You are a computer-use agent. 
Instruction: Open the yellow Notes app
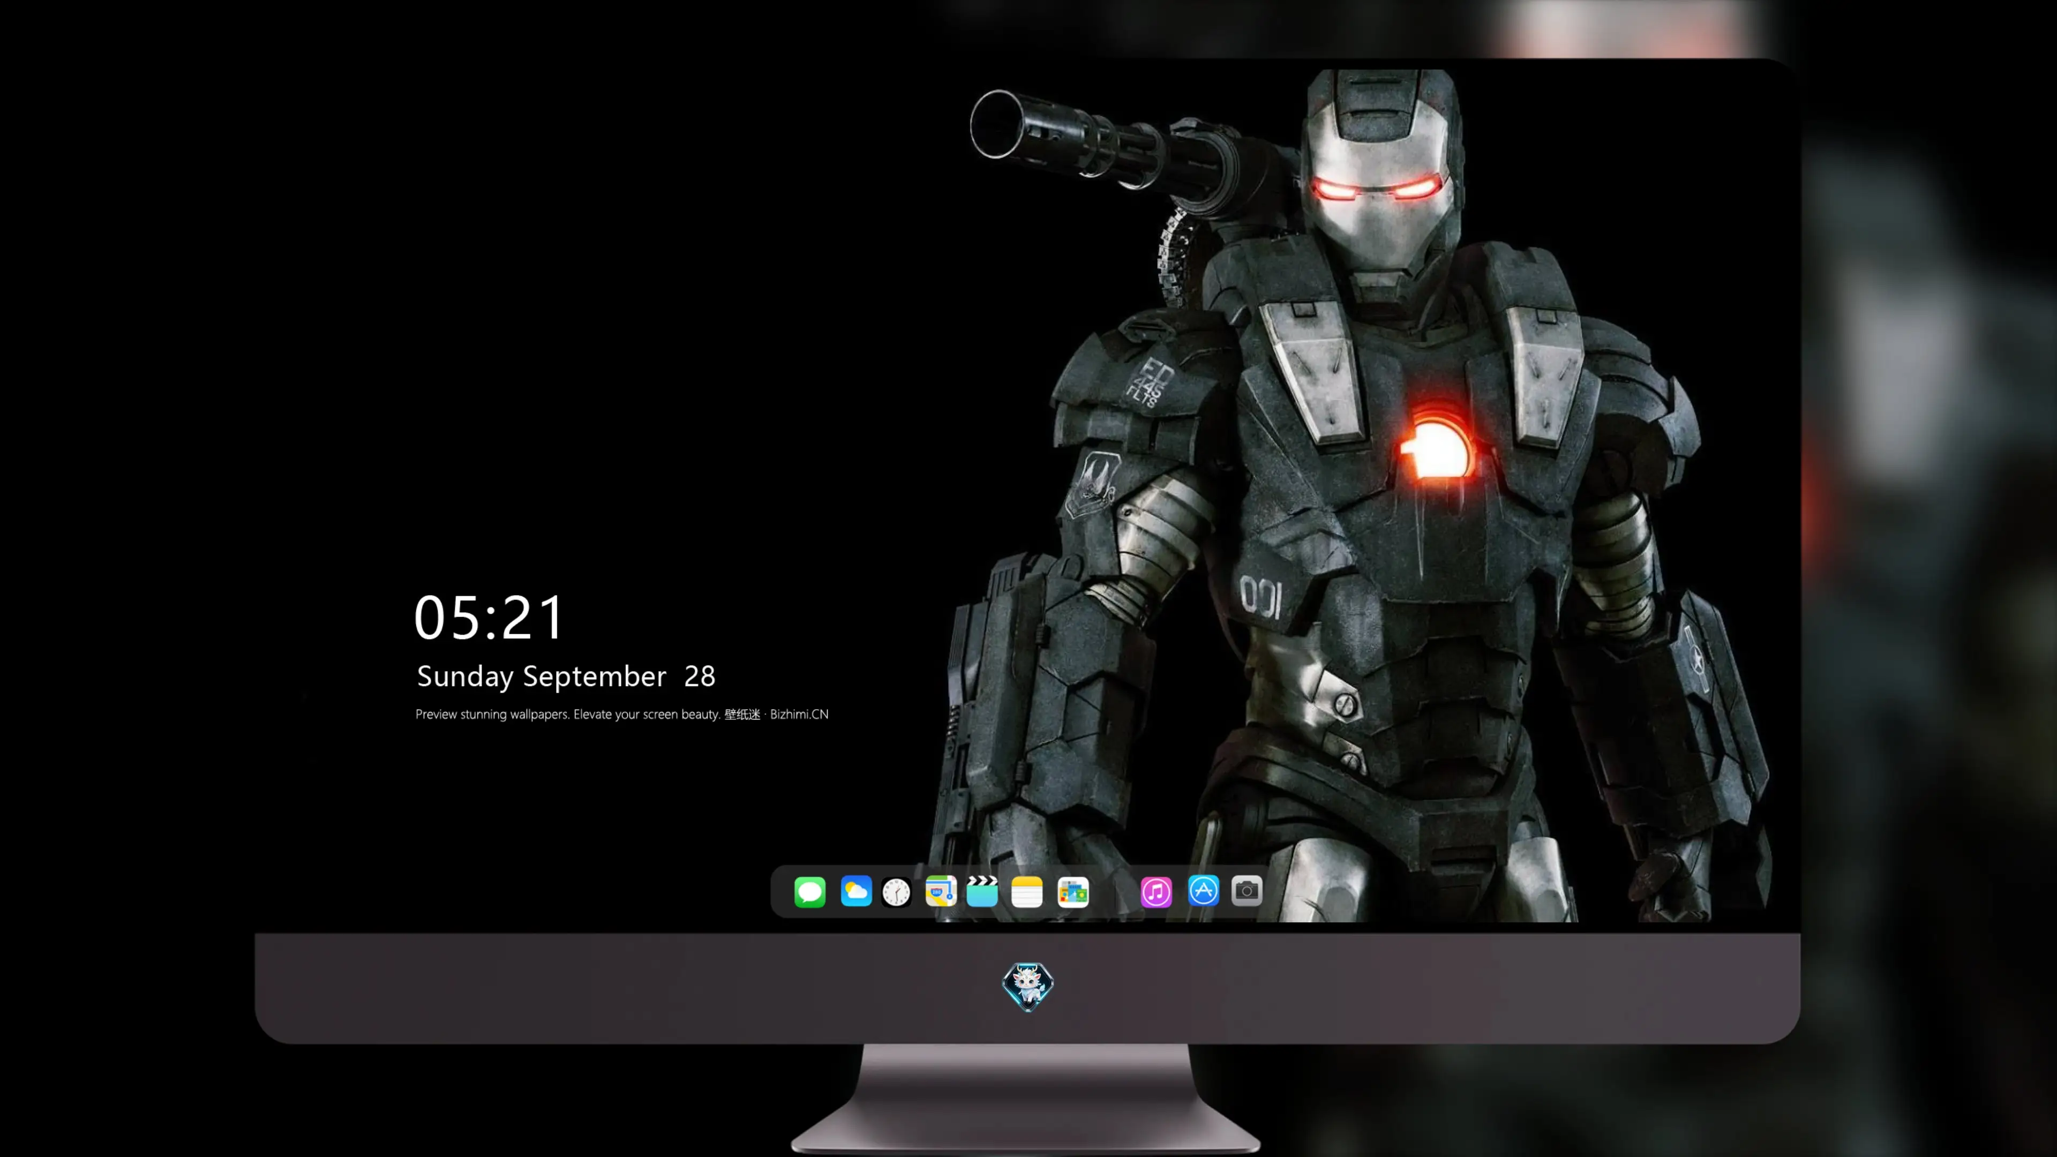pos(1027,892)
